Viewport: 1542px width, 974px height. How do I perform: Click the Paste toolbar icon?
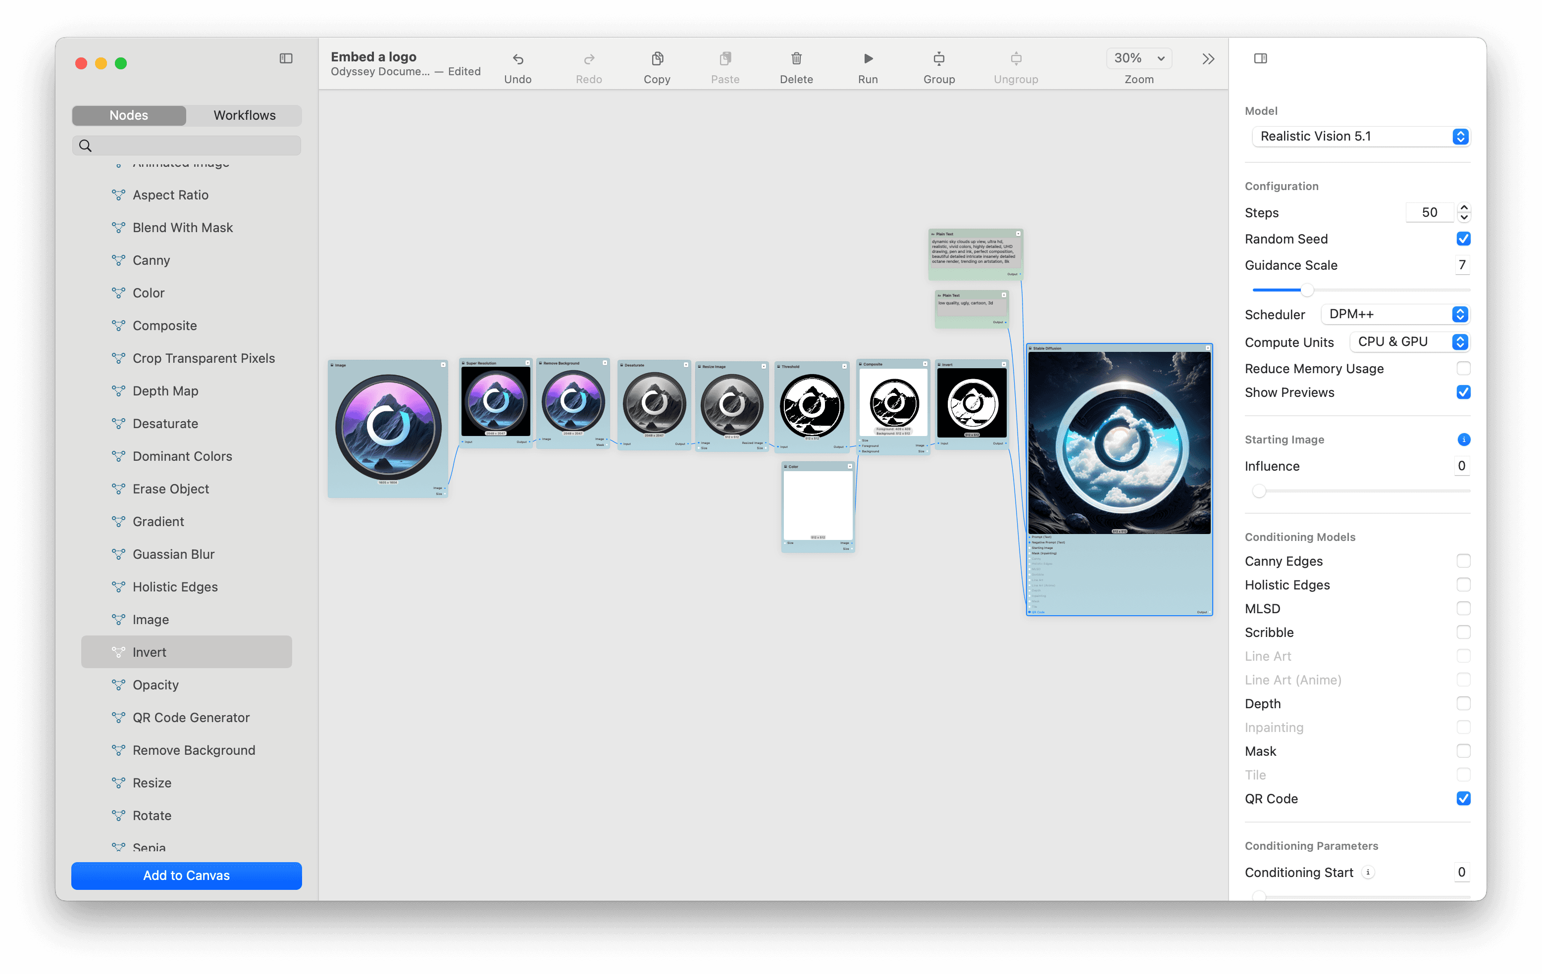(725, 59)
